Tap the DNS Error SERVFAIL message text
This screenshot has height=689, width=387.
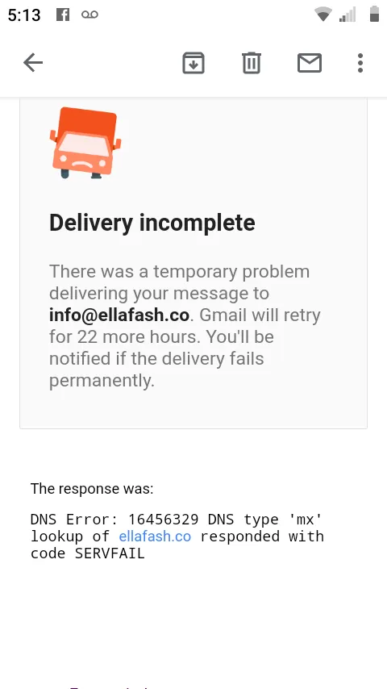(x=177, y=537)
